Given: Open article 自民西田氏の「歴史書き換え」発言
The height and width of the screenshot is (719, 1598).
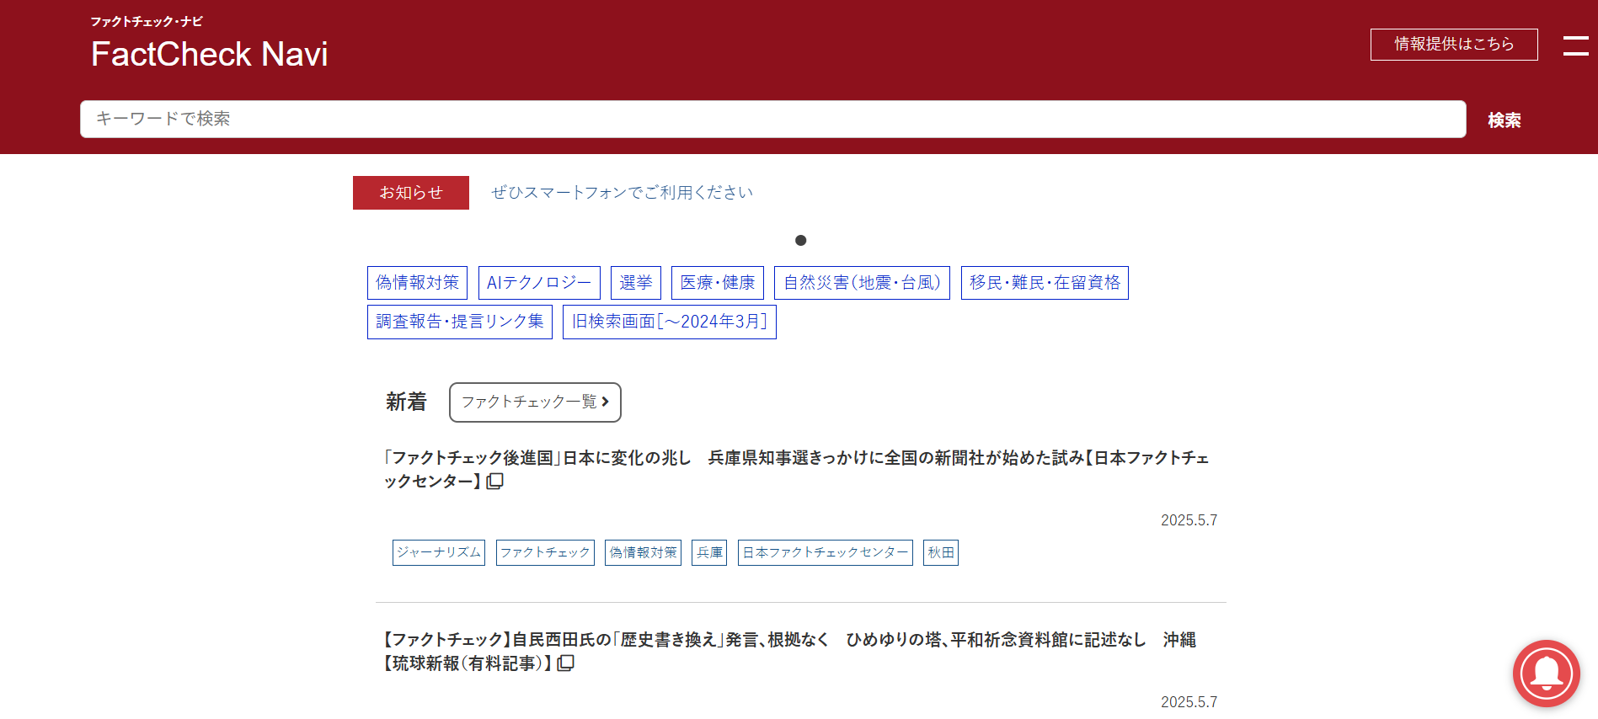Looking at the screenshot, I should (x=790, y=652).
